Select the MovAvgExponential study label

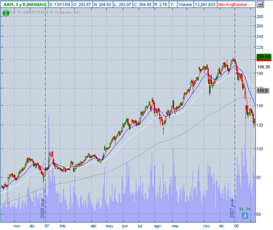[x=234, y=4]
